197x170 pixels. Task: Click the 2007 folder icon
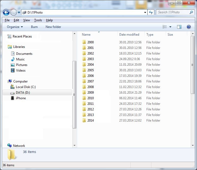[x=84, y=81]
